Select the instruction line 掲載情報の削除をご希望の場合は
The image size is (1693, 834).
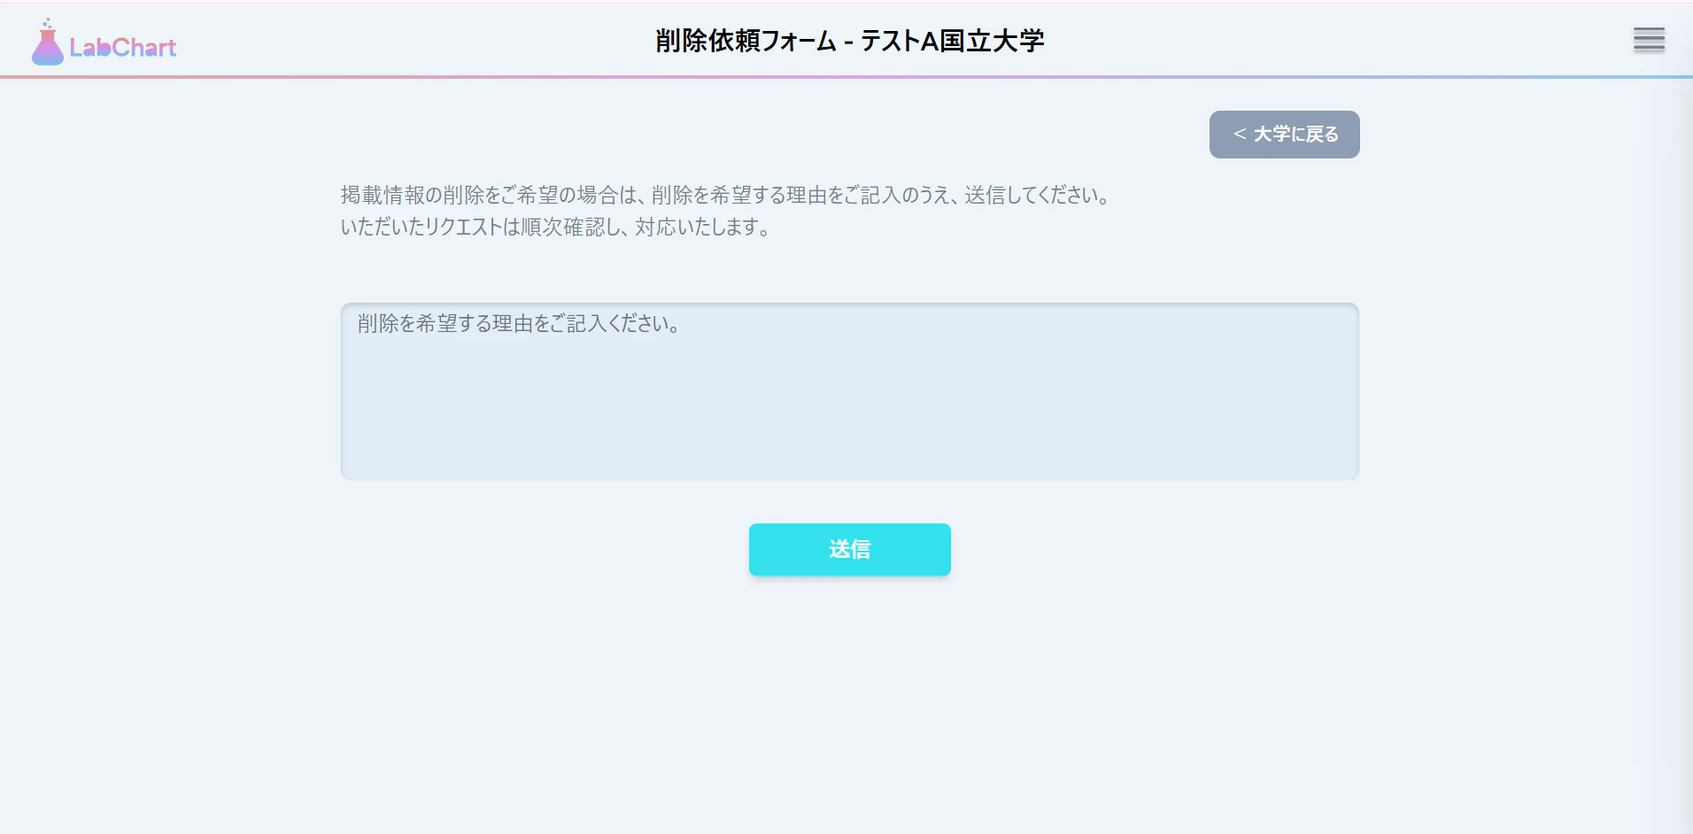[726, 195]
